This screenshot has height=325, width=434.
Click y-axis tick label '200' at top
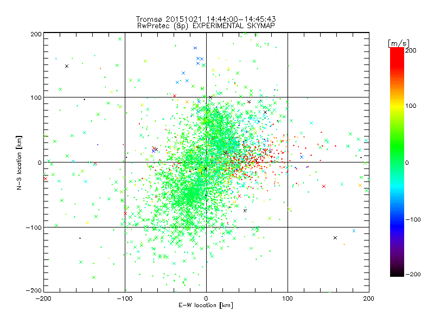click(x=36, y=34)
